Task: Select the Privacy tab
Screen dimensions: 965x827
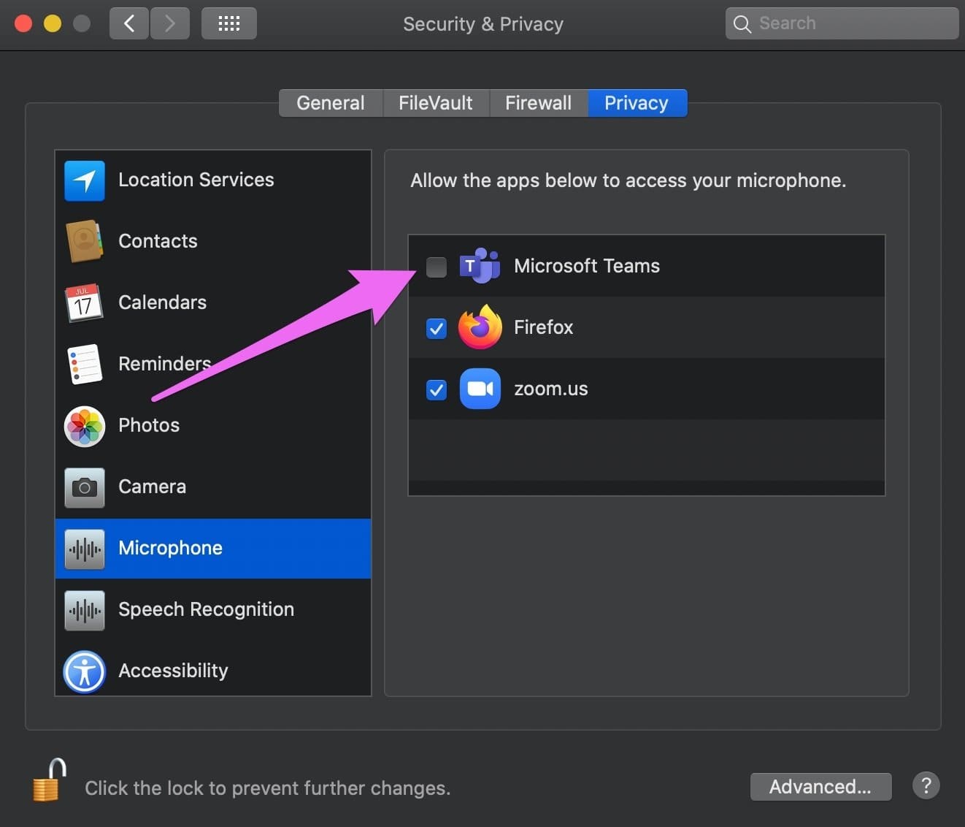Action: 637,103
